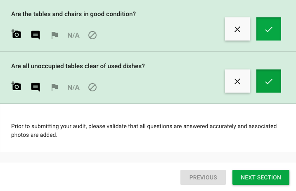296x191 pixels.
Task: Open comment for tables and chairs condition question
Action: pos(36,35)
